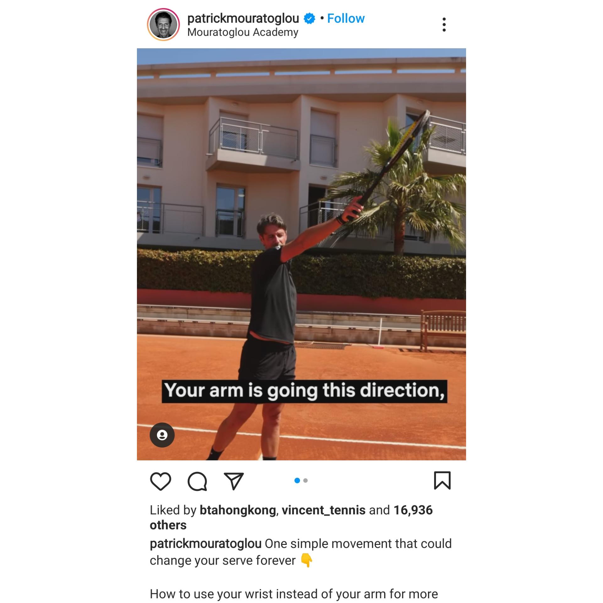Screen dimensions: 603x603
Task: Open Mouratoglou Academy location
Action: pyautogui.click(x=243, y=32)
